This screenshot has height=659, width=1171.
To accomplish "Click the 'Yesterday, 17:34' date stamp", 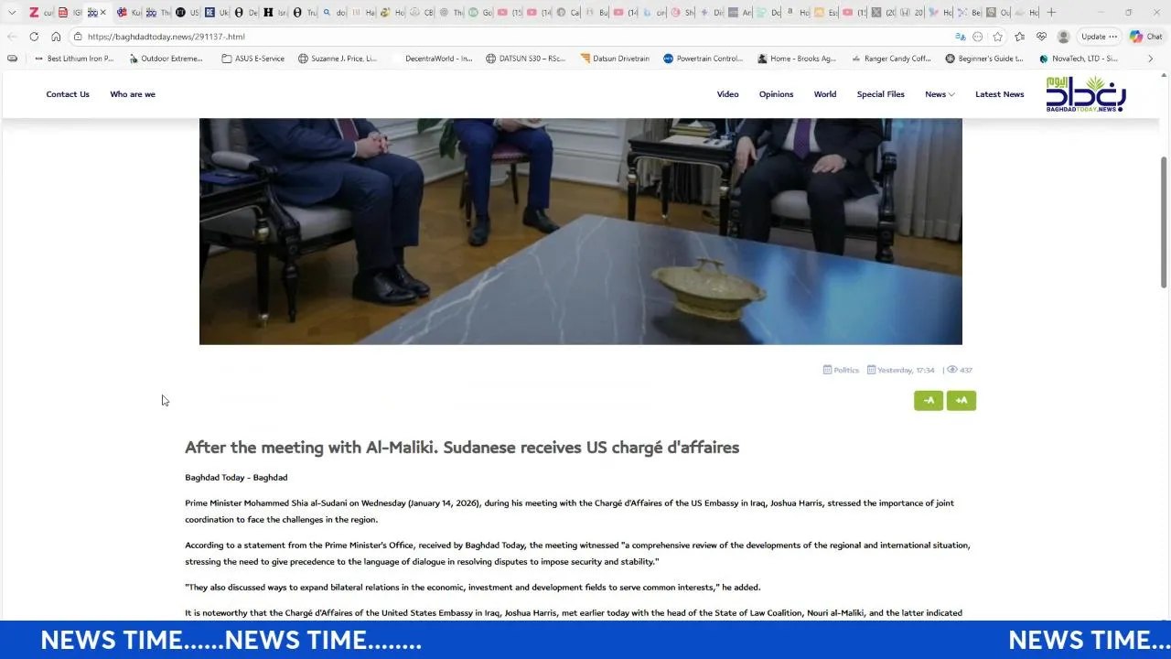I will 901,370.
